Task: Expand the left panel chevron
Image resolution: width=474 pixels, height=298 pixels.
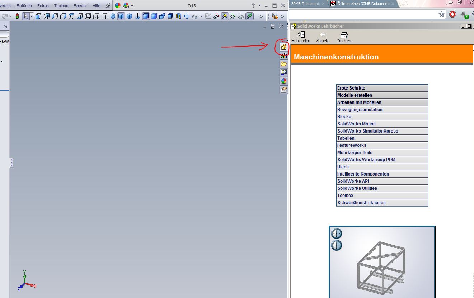Action: click(x=6, y=27)
